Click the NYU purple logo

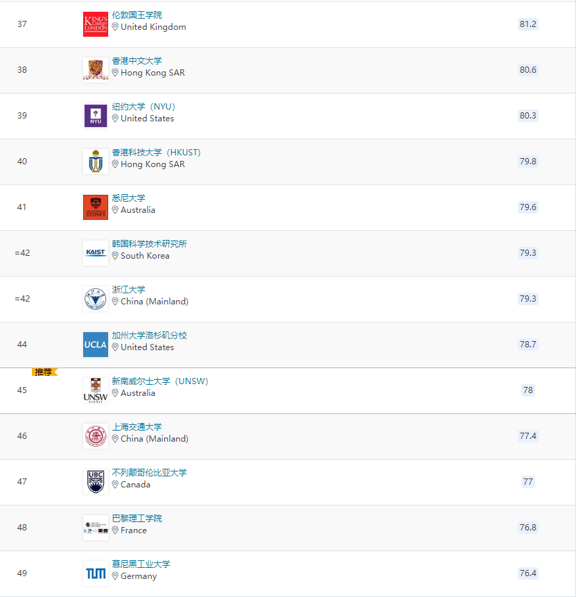[95, 116]
